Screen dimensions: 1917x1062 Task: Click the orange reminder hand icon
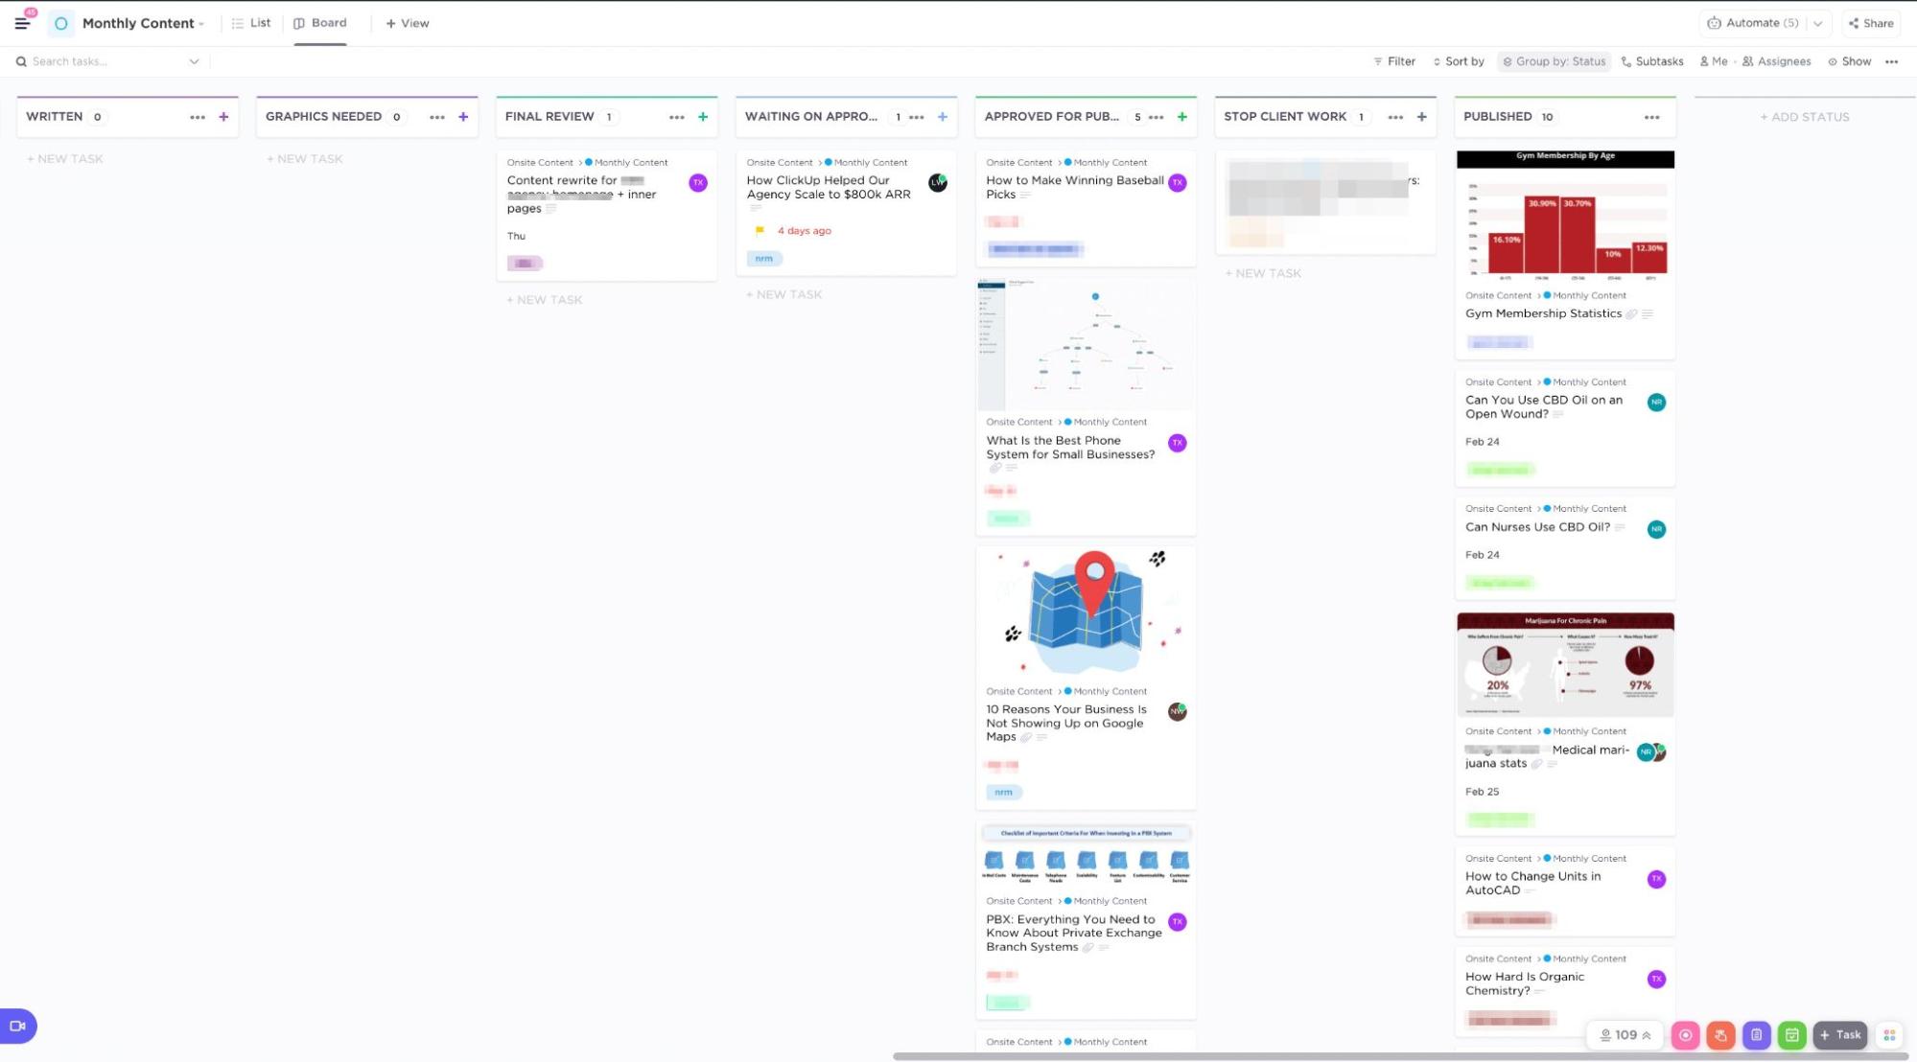coord(1720,1035)
